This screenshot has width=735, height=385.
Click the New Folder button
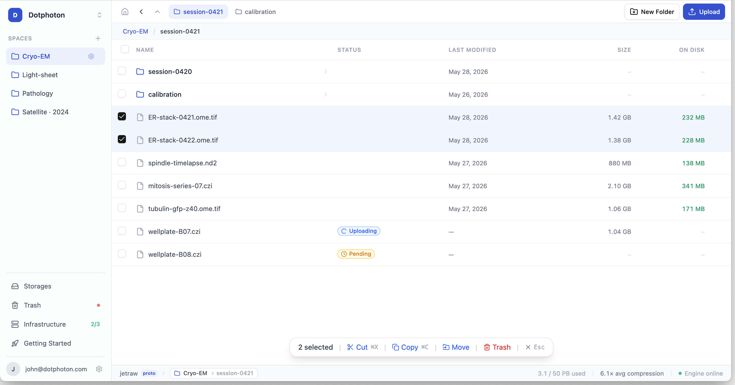pos(652,12)
